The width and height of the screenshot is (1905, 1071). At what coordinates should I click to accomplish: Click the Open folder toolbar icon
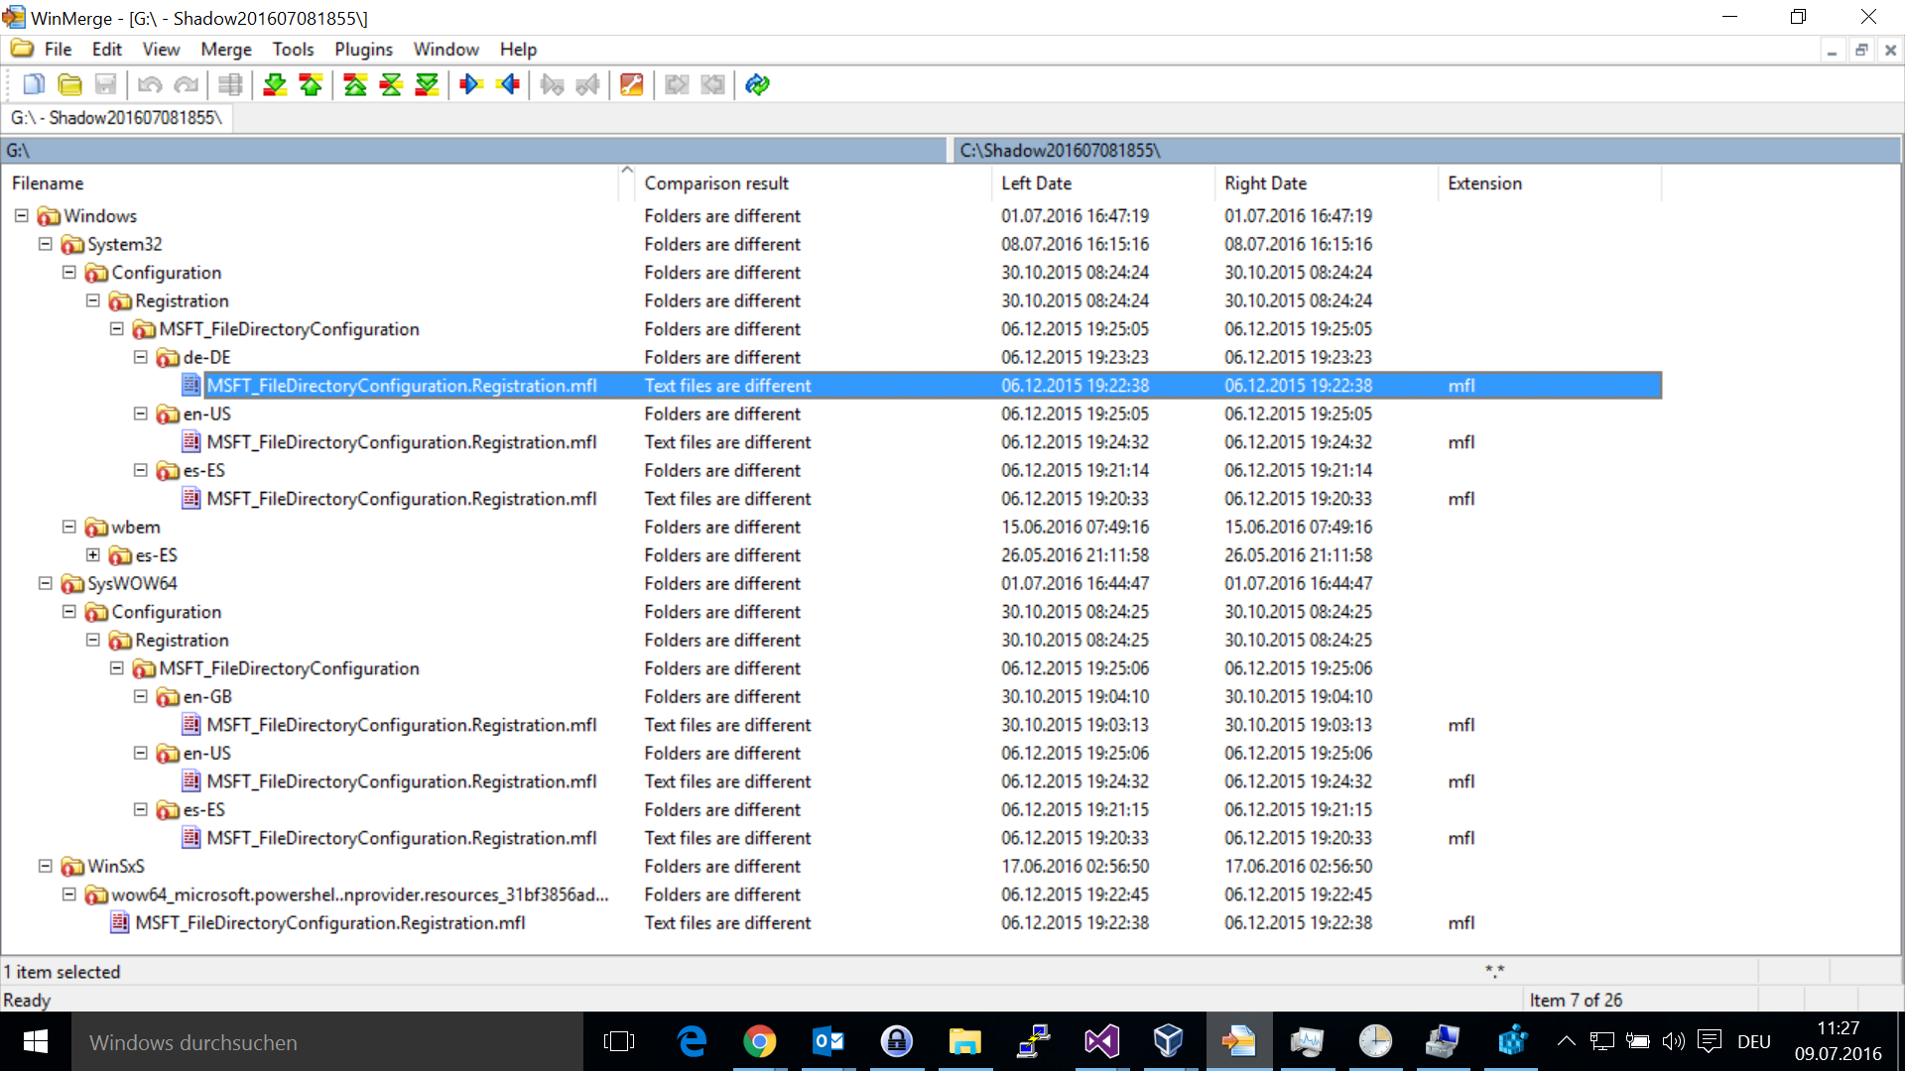[69, 85]
